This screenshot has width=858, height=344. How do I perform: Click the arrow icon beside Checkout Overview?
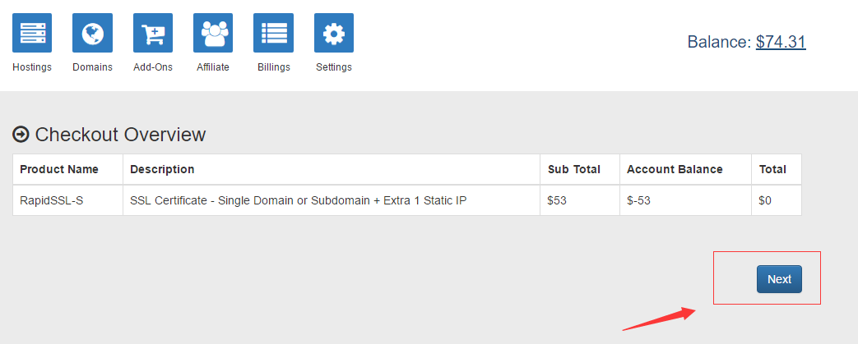click(x=21, y=135)
